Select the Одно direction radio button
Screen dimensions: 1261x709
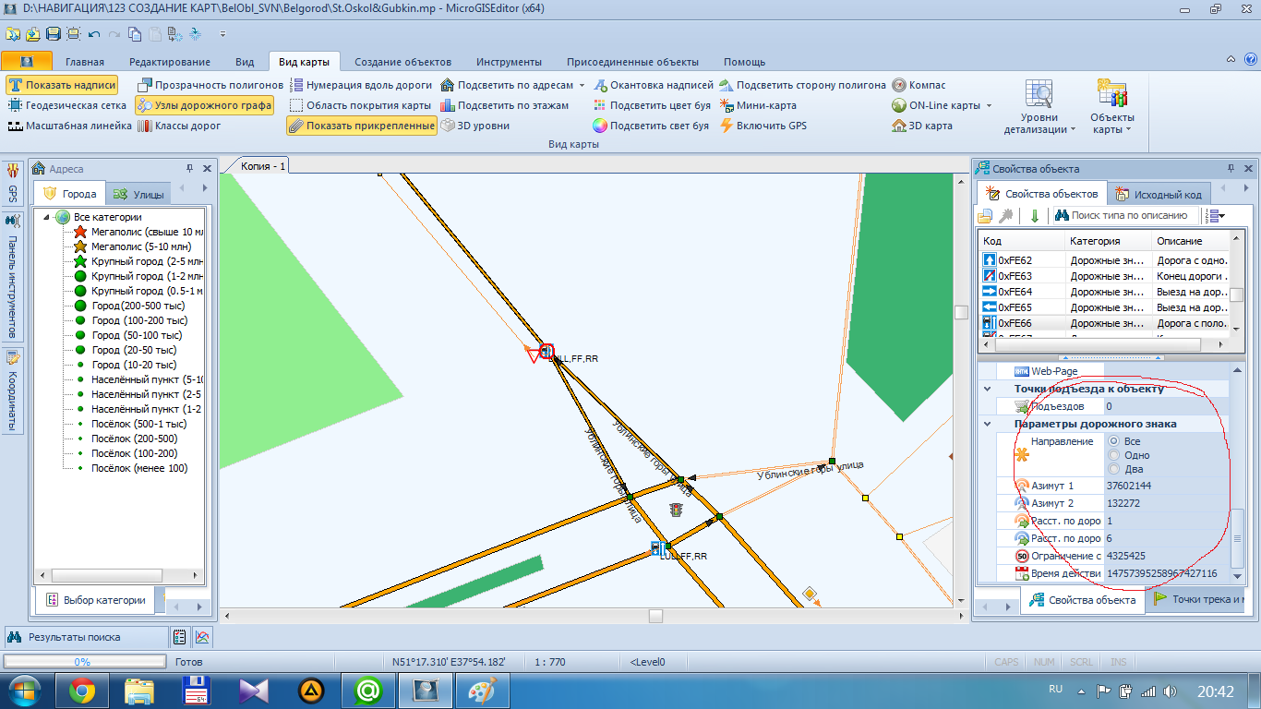[1113, 455]
